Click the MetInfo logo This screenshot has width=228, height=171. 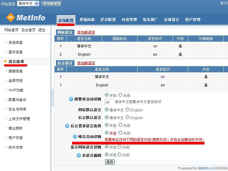point(26,18)
